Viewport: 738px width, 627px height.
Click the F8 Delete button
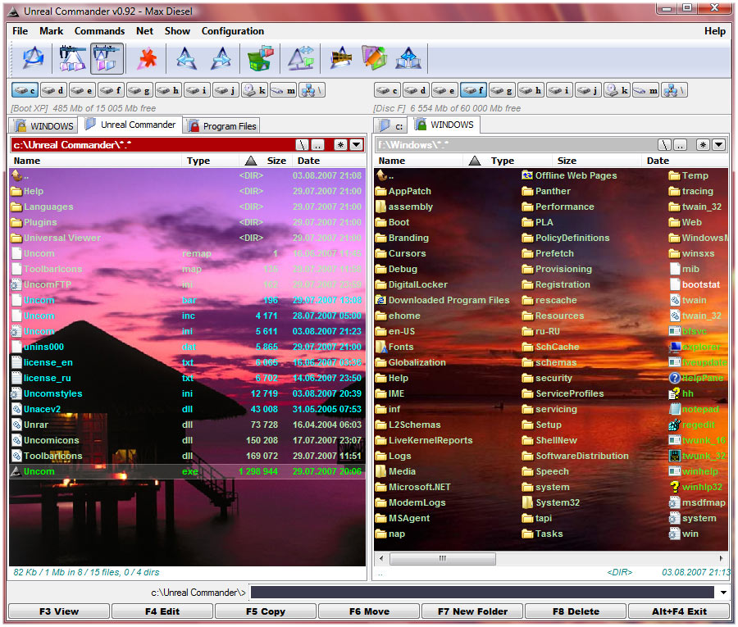576,611
